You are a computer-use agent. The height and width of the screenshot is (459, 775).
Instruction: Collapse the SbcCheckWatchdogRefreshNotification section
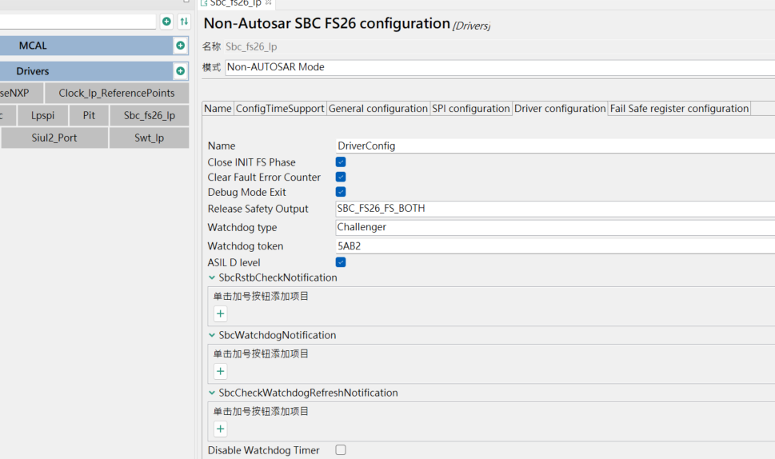[x=211, y=393]
